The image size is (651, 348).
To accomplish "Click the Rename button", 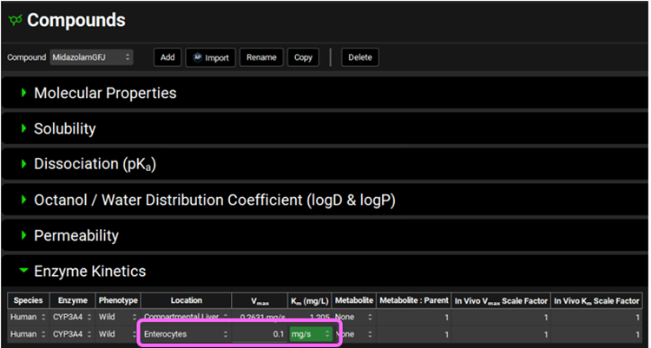I will pyautogui.click(x=260, y=57).
